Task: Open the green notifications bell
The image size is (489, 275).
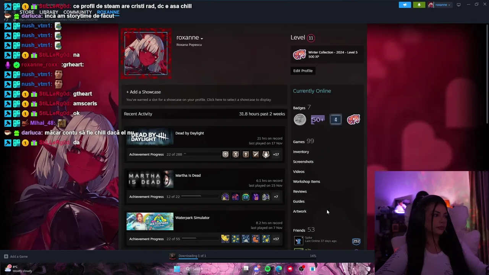Action: pyautogui.click(x=419, y=5)
